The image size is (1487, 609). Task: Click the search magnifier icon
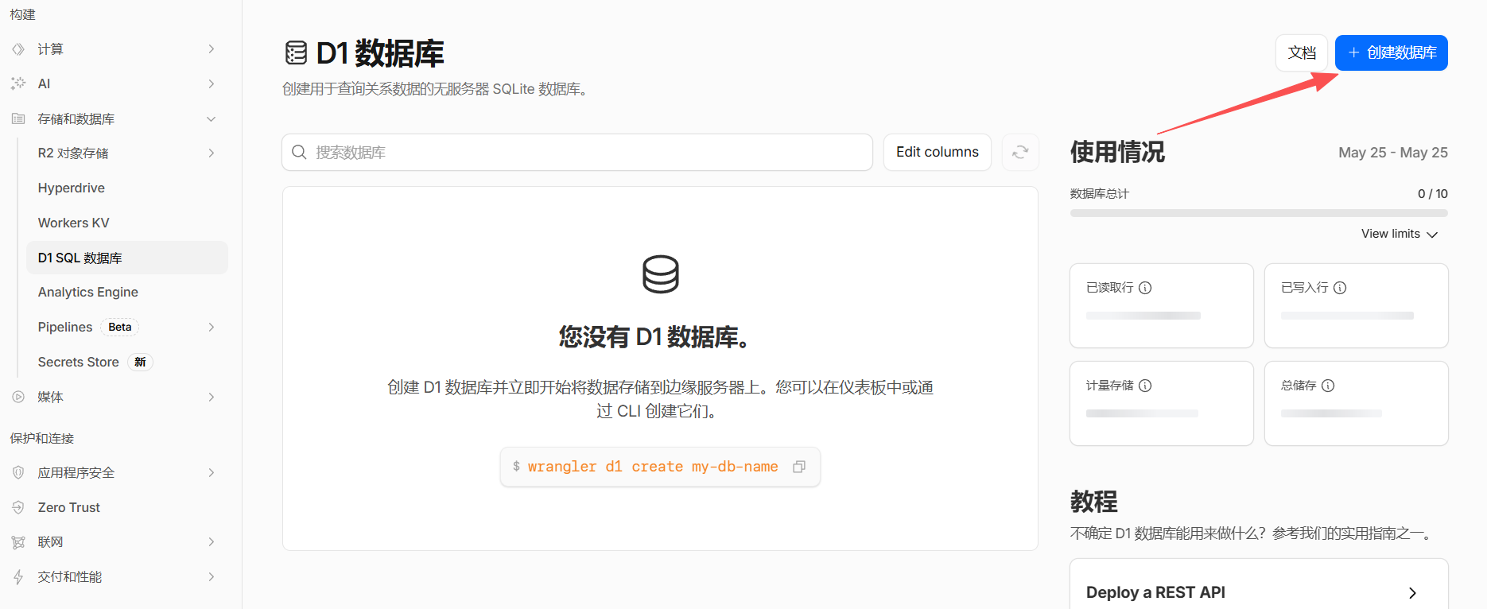pos(299,152)
